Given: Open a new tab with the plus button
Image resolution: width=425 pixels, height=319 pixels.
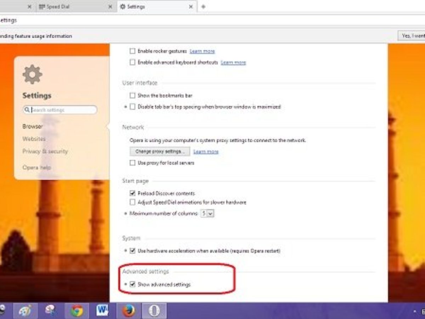Looking at the screenshot, I should 203,7.
